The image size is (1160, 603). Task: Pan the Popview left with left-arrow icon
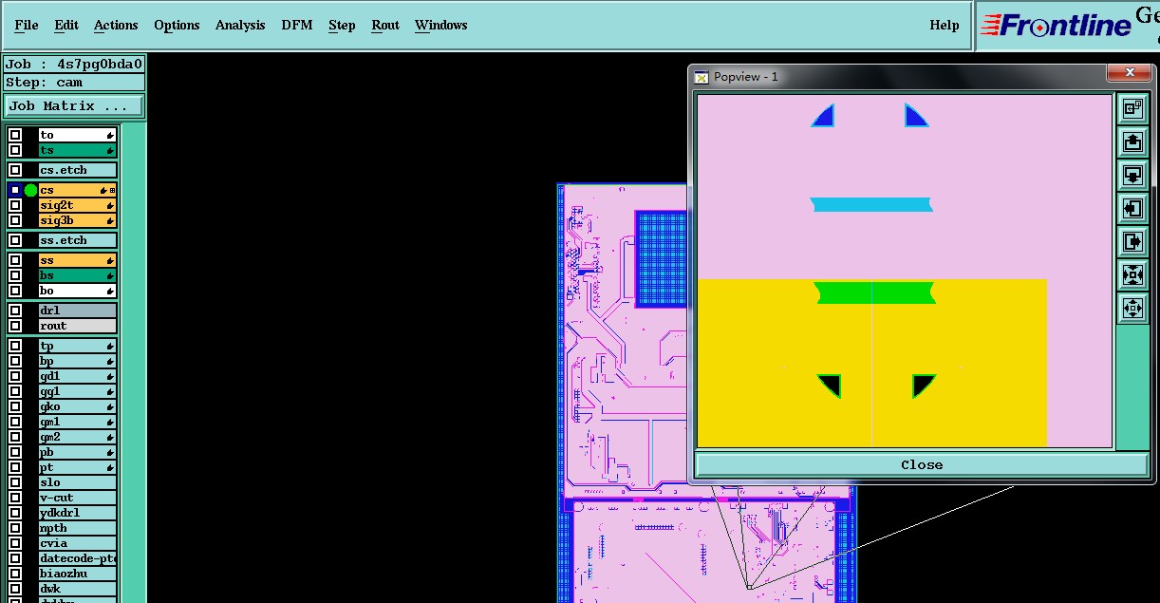click(1132, 208)
